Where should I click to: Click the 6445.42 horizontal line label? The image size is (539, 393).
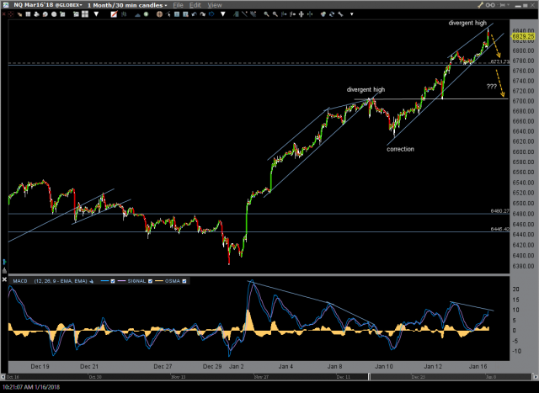tap(499, 229)
